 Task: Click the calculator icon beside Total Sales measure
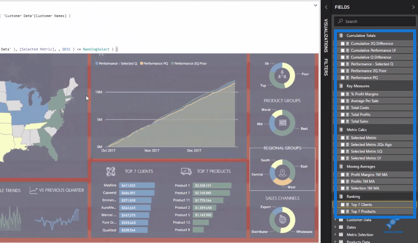(348, 121)
